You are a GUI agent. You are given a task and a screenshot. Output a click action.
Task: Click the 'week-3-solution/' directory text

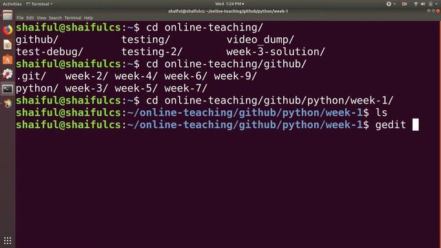(276, 52)
